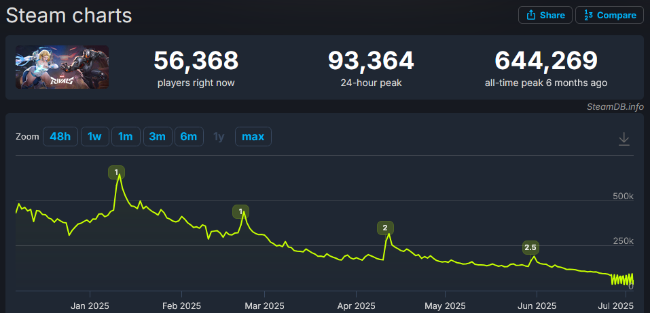Click the Share button
The width and height of the screenshot is (650, 313).
[545, 16]
